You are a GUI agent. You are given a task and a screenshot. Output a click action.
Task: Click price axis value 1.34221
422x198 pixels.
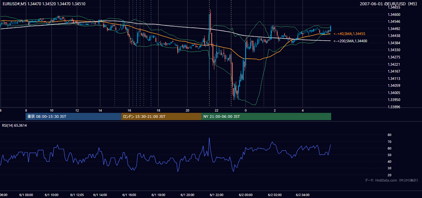(x=394, y=64)
